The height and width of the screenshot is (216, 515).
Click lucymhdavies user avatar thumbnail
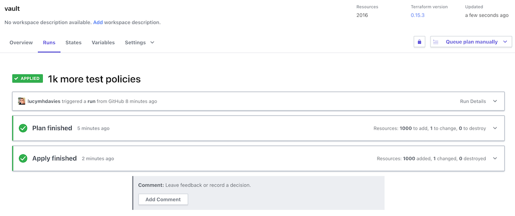point(22,101)
